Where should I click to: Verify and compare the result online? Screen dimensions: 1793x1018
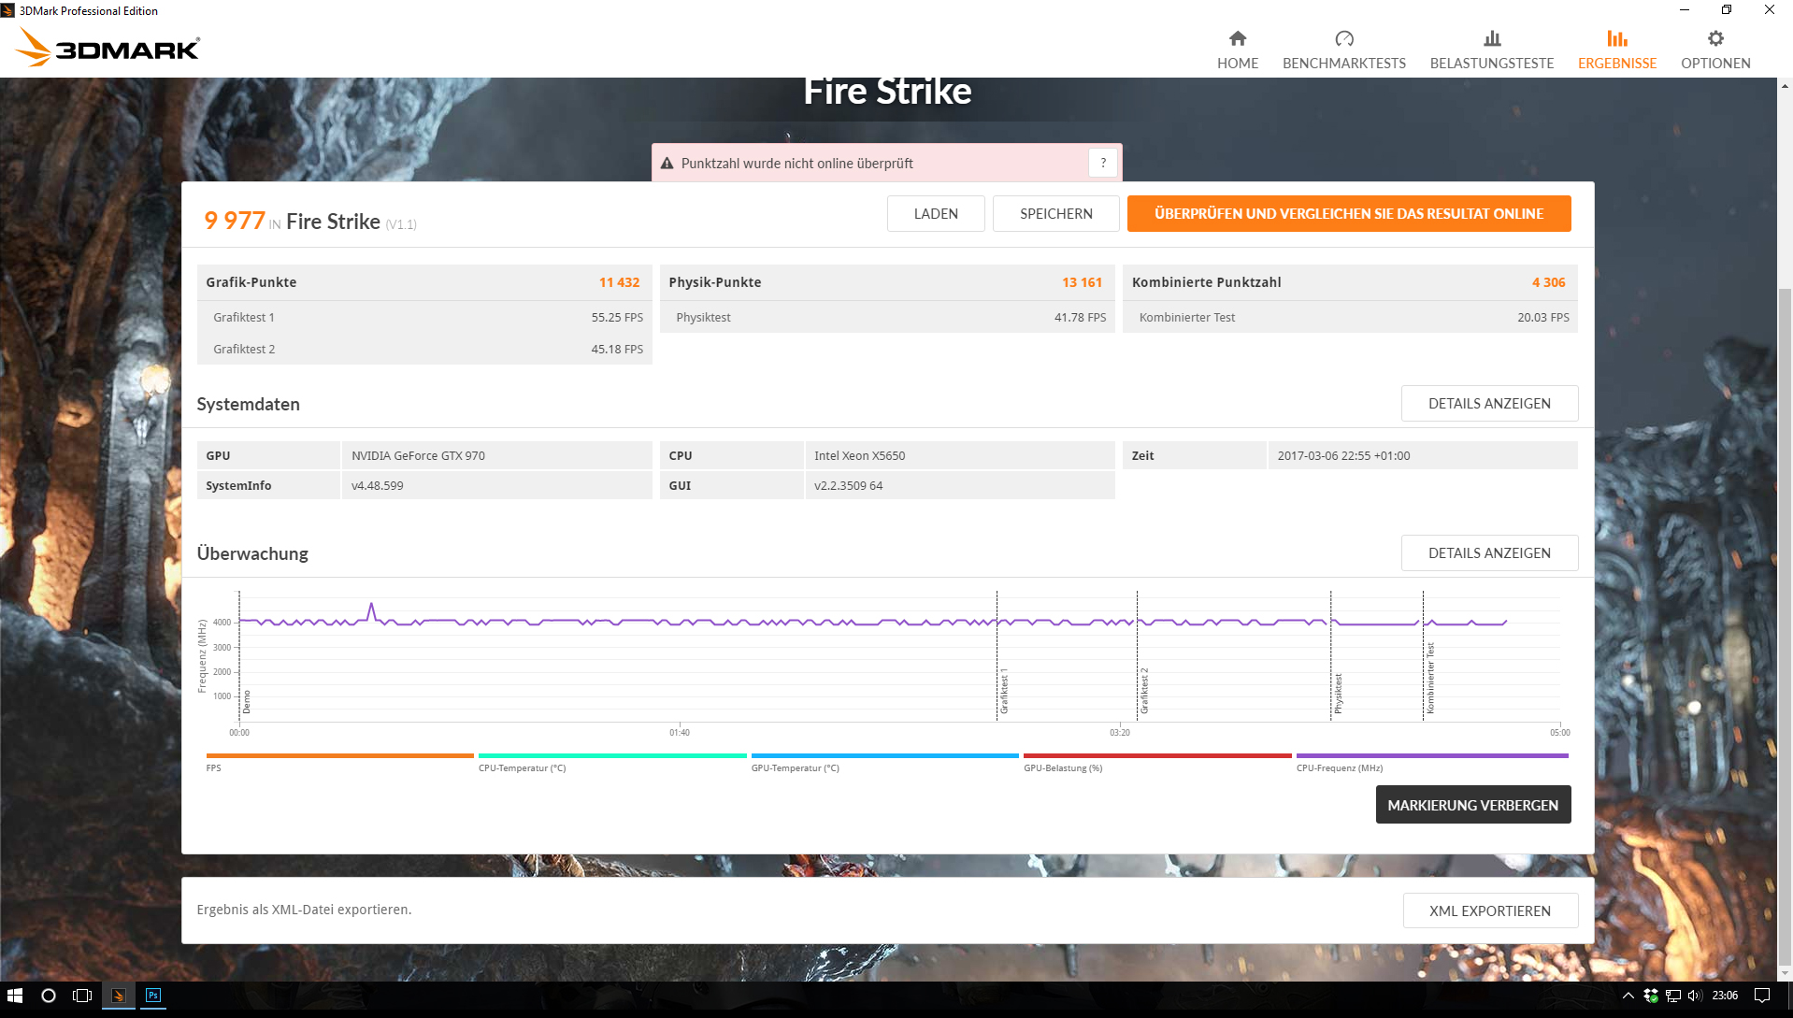[x=1348, y=213]
